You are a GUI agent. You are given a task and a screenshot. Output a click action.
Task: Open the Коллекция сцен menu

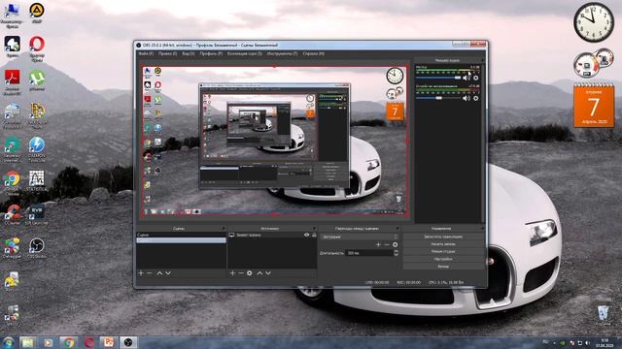point(245,53)
